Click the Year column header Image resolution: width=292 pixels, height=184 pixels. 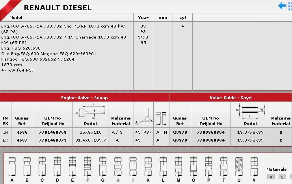coord(143,18)
